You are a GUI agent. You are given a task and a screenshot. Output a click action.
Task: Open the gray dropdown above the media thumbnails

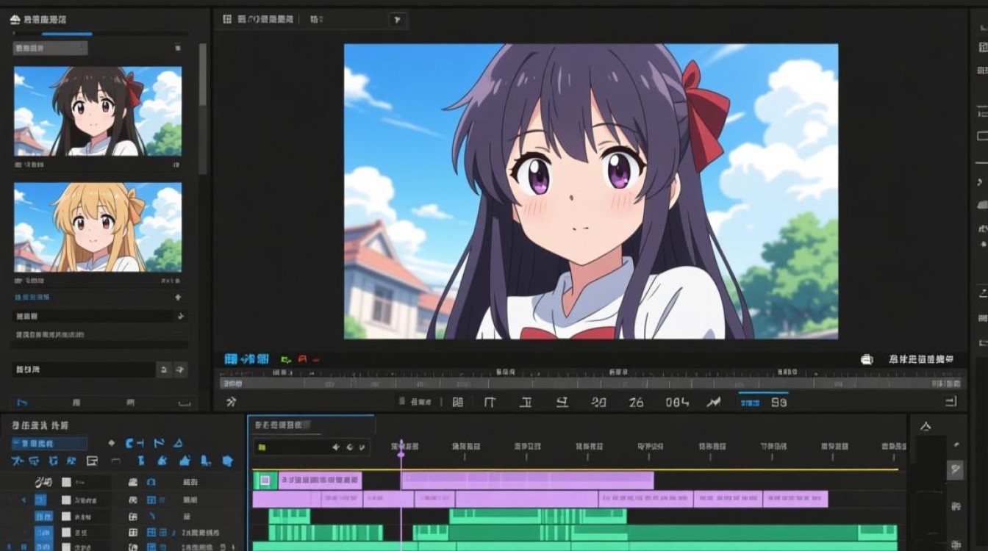[51, 48]
